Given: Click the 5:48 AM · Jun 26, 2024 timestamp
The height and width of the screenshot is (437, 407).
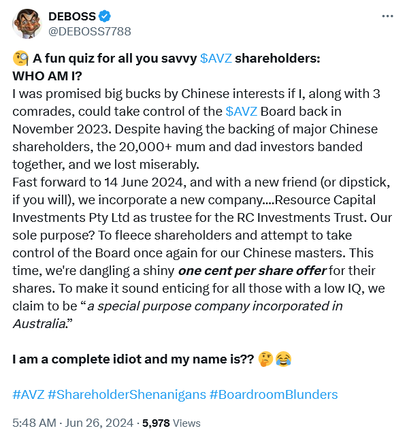Looking at the screenshot, I should [x=73, y=423].
